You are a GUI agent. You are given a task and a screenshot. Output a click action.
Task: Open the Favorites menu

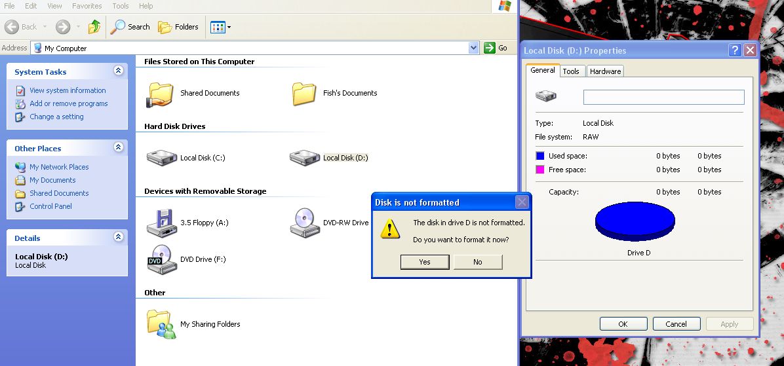(x=87, y=6)
